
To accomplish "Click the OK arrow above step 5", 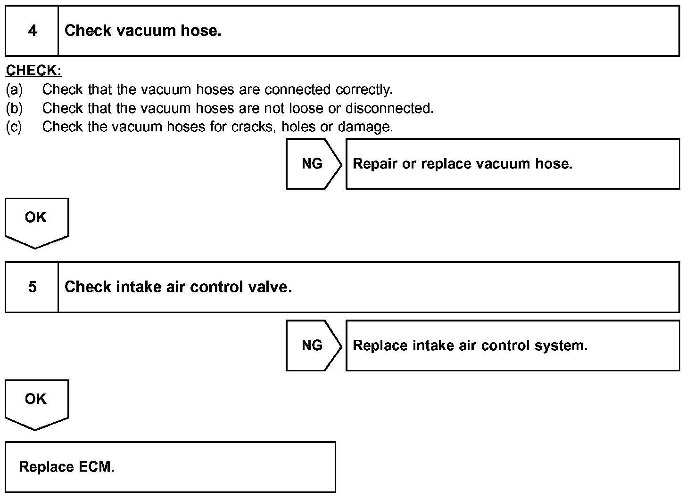I will (x=36, y=221).
